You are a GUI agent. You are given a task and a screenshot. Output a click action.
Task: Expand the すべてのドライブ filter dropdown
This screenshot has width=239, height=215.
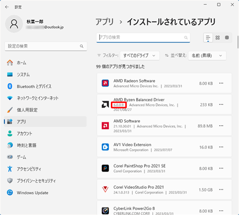(x=140, y=55)
